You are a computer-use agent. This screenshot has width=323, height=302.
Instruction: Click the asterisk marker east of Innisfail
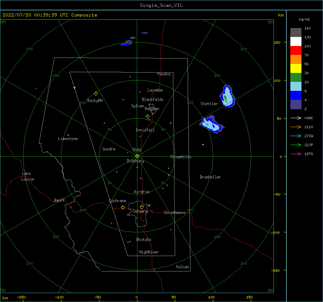170,123
